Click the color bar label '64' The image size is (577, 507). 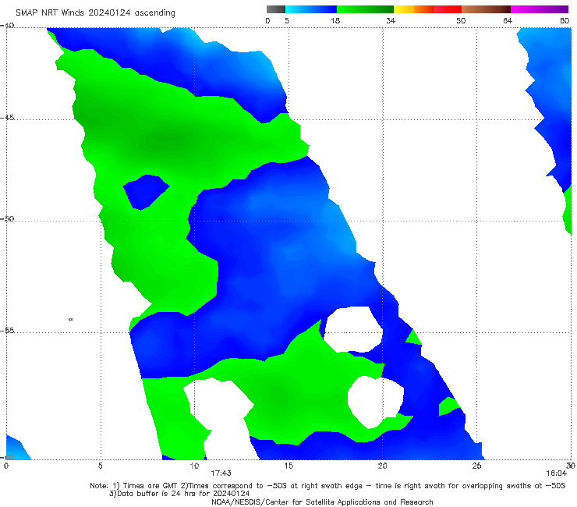[x=508, y=20]
